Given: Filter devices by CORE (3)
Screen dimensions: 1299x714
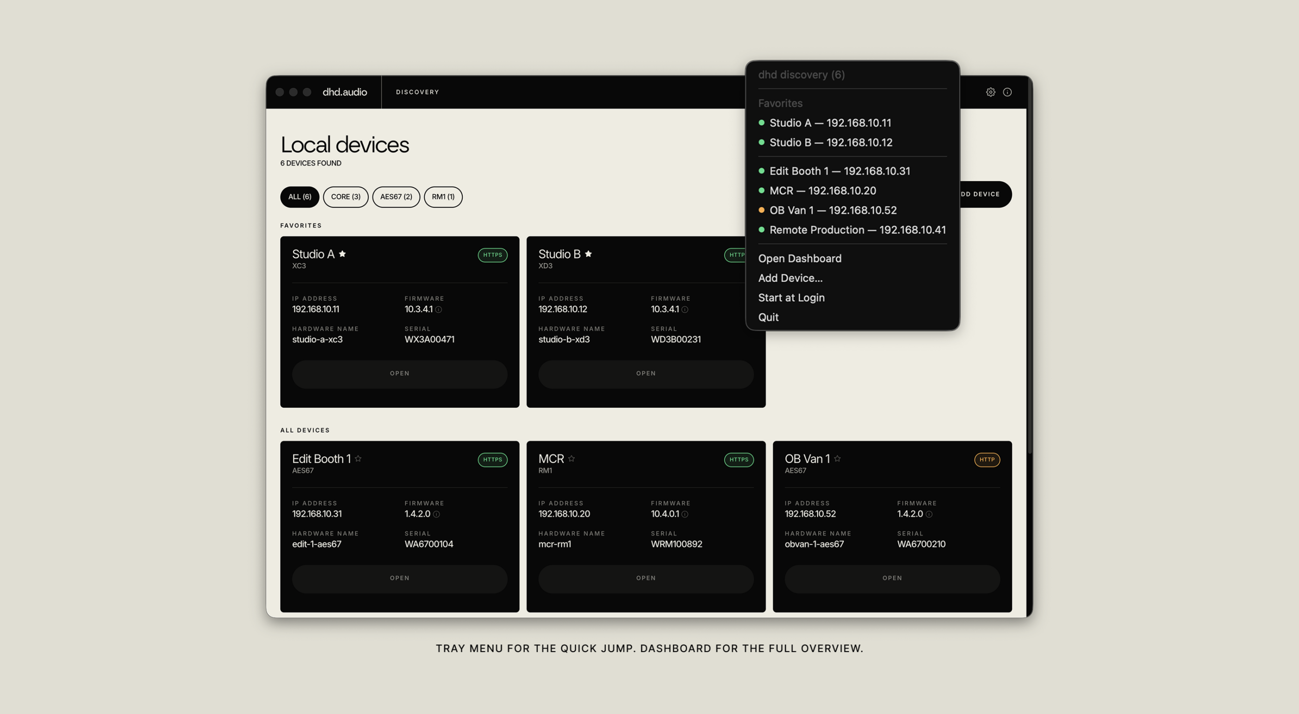Looking at the screenshot, I should coord(346,197).
